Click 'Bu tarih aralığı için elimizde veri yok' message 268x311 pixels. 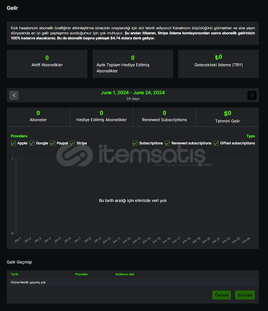coord(133,201)
